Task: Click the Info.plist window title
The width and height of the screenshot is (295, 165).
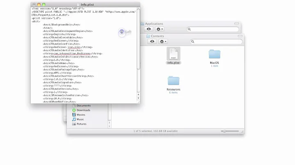Action: 87,4
